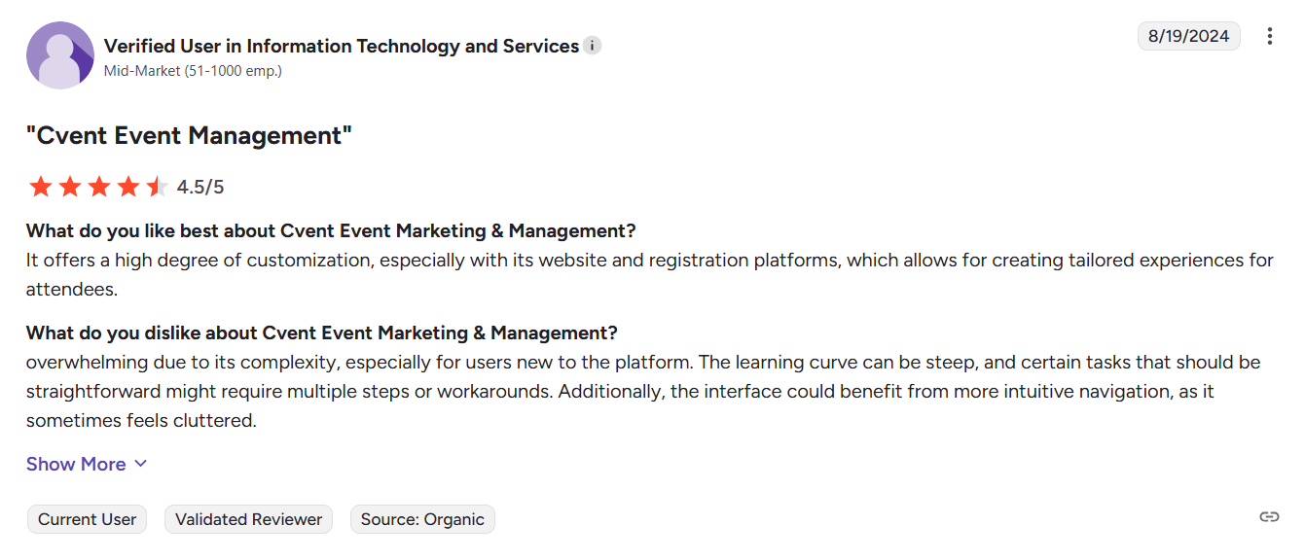Click Verified User in Information Technology name
This screenshot has height=560, width=1305.
tap(341, 46)
